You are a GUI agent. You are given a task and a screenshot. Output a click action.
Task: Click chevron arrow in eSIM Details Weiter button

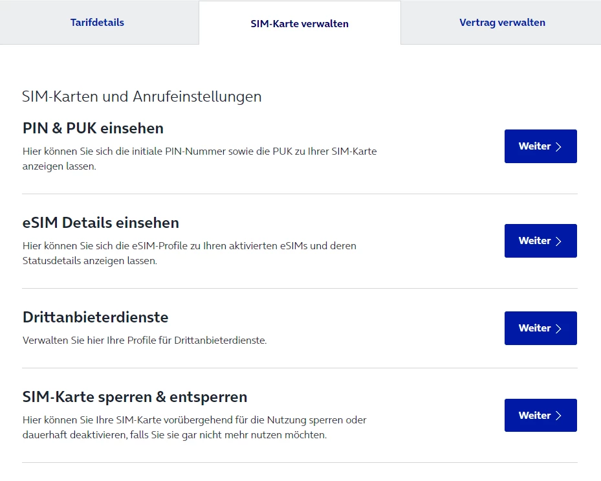coord(558,241)
